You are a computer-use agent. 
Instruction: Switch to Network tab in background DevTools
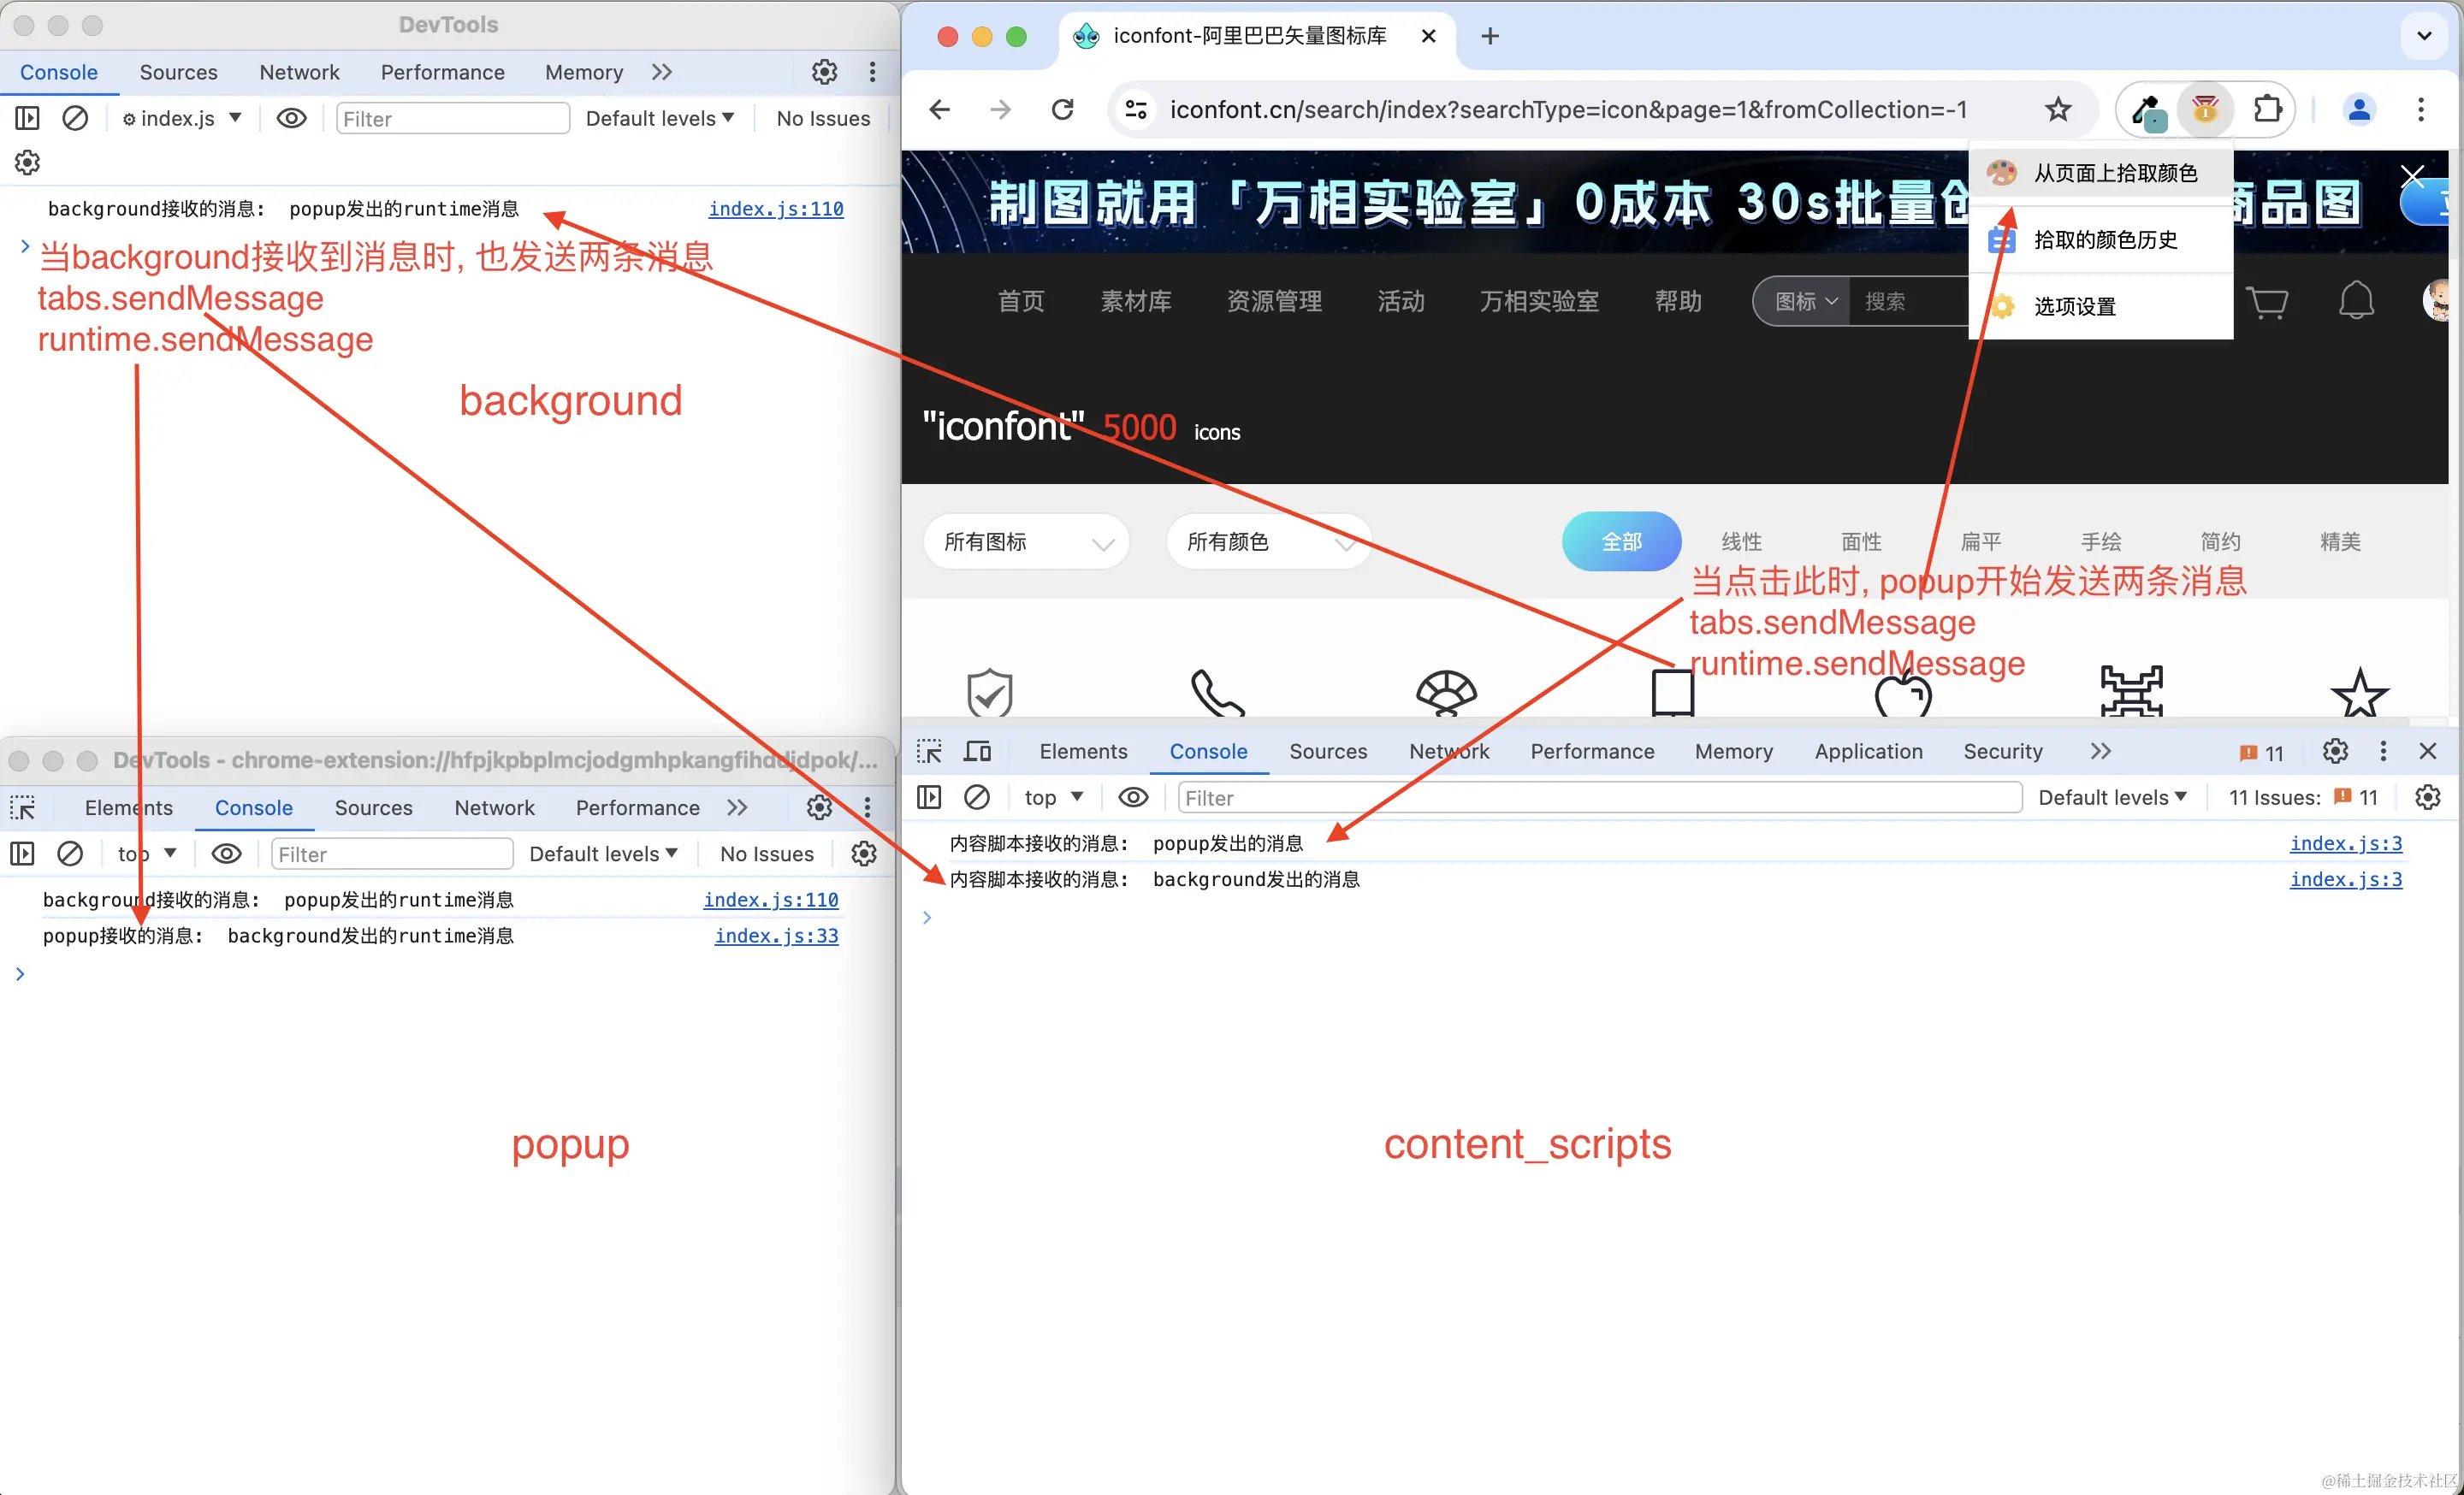click(x=299, y=72)
